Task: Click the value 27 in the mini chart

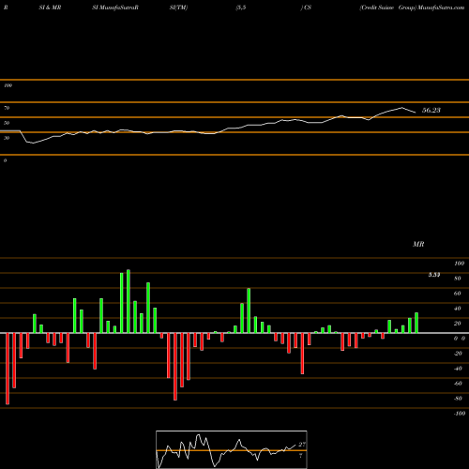Action: point(302,445)
